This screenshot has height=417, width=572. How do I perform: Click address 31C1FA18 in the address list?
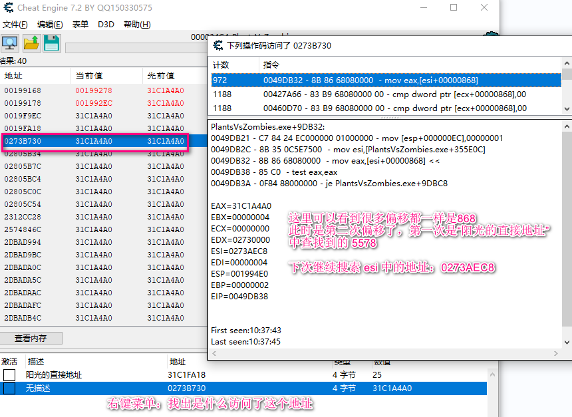(x=186, y=374)
